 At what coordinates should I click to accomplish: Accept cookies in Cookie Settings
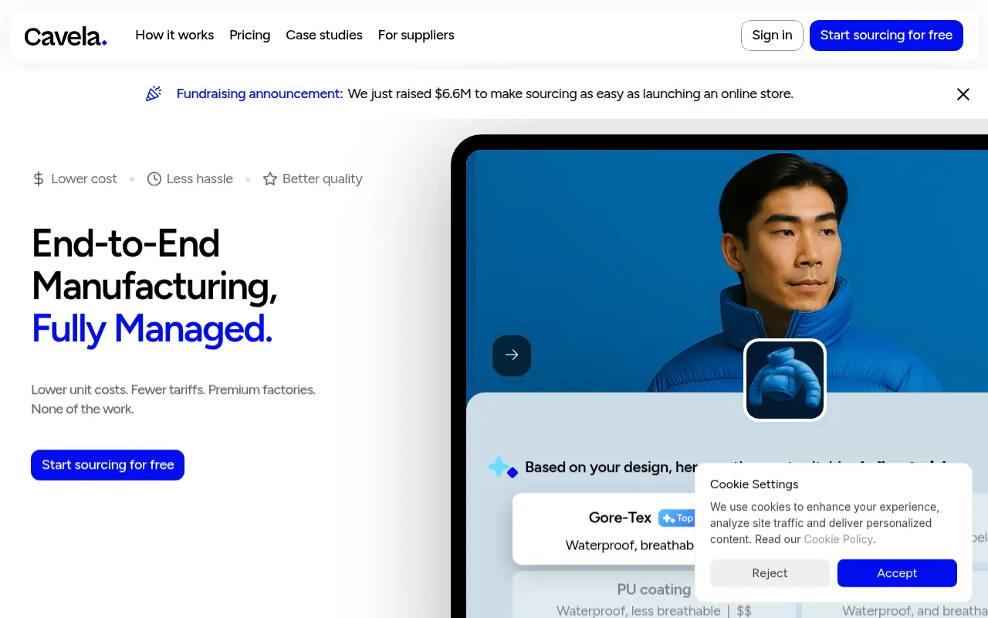pos(897,573)
